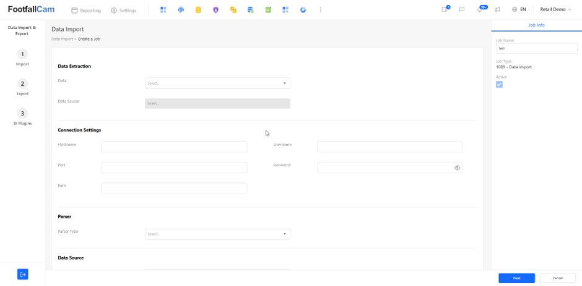Click the Cancel button
Viewport: 582px width, 286px height.
(x=557, y=278)
